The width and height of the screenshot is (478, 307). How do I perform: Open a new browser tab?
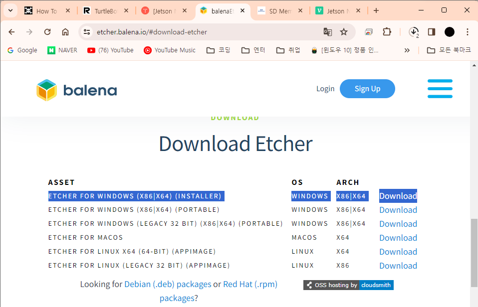376,10
